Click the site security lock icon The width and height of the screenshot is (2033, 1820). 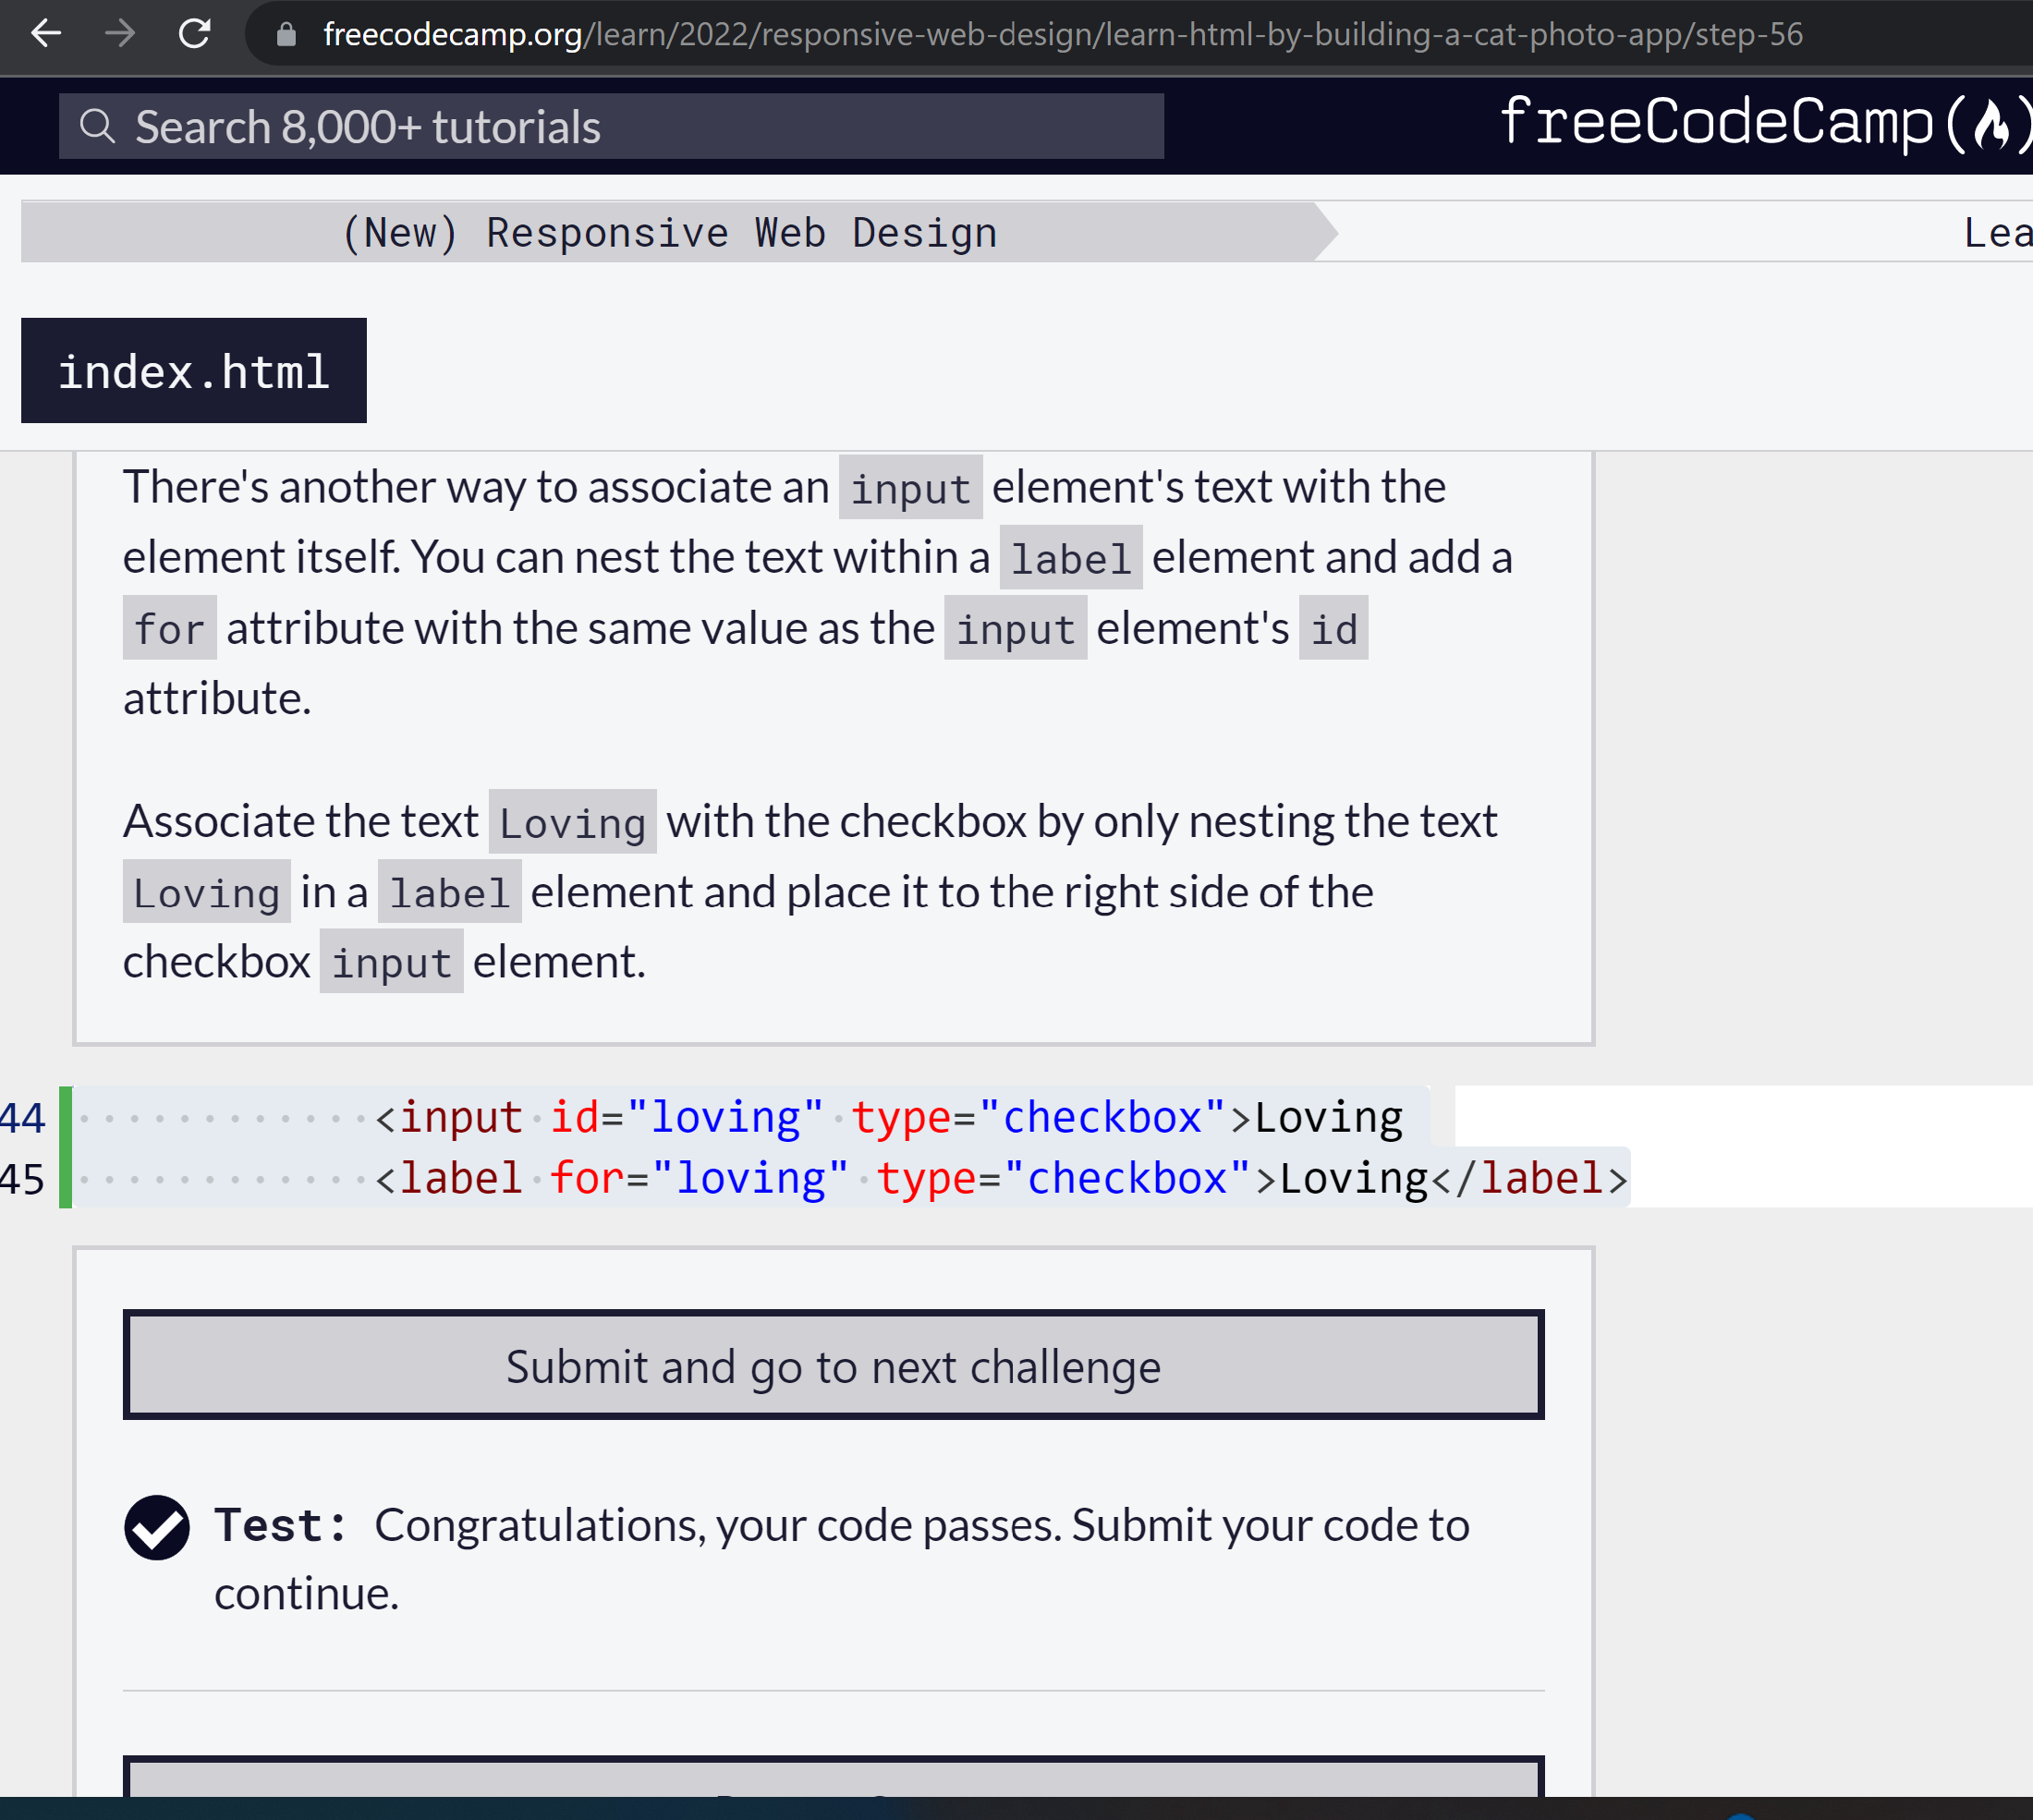coord(286,35)
